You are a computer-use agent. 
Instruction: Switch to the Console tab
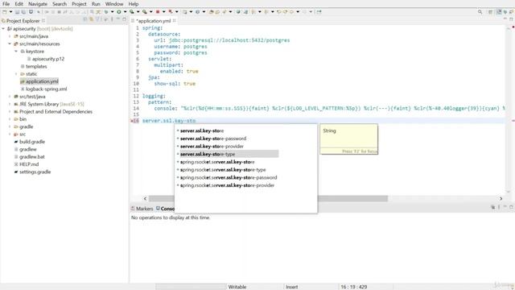pos(165,209)
